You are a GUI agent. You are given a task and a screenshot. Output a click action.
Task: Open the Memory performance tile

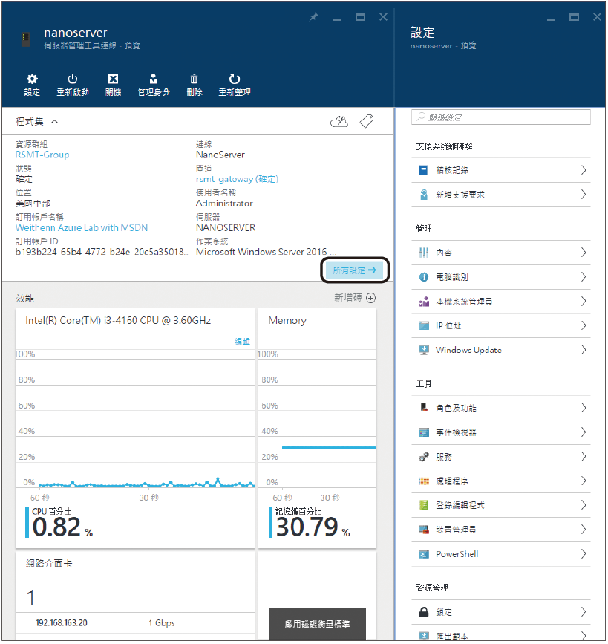tap(317, 428)
